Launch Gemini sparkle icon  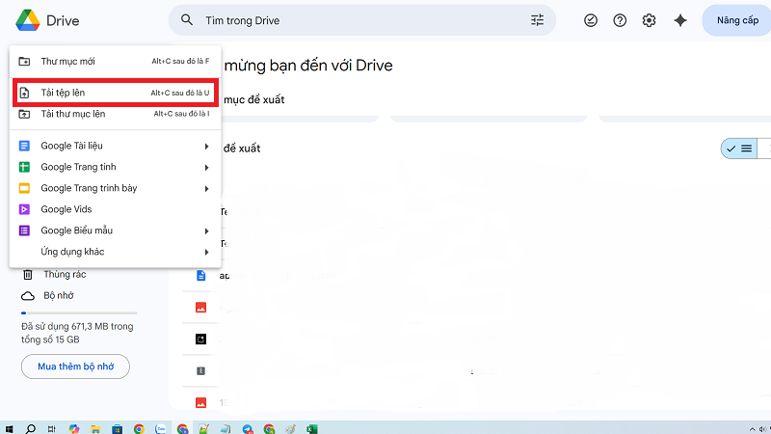[680, 20]
